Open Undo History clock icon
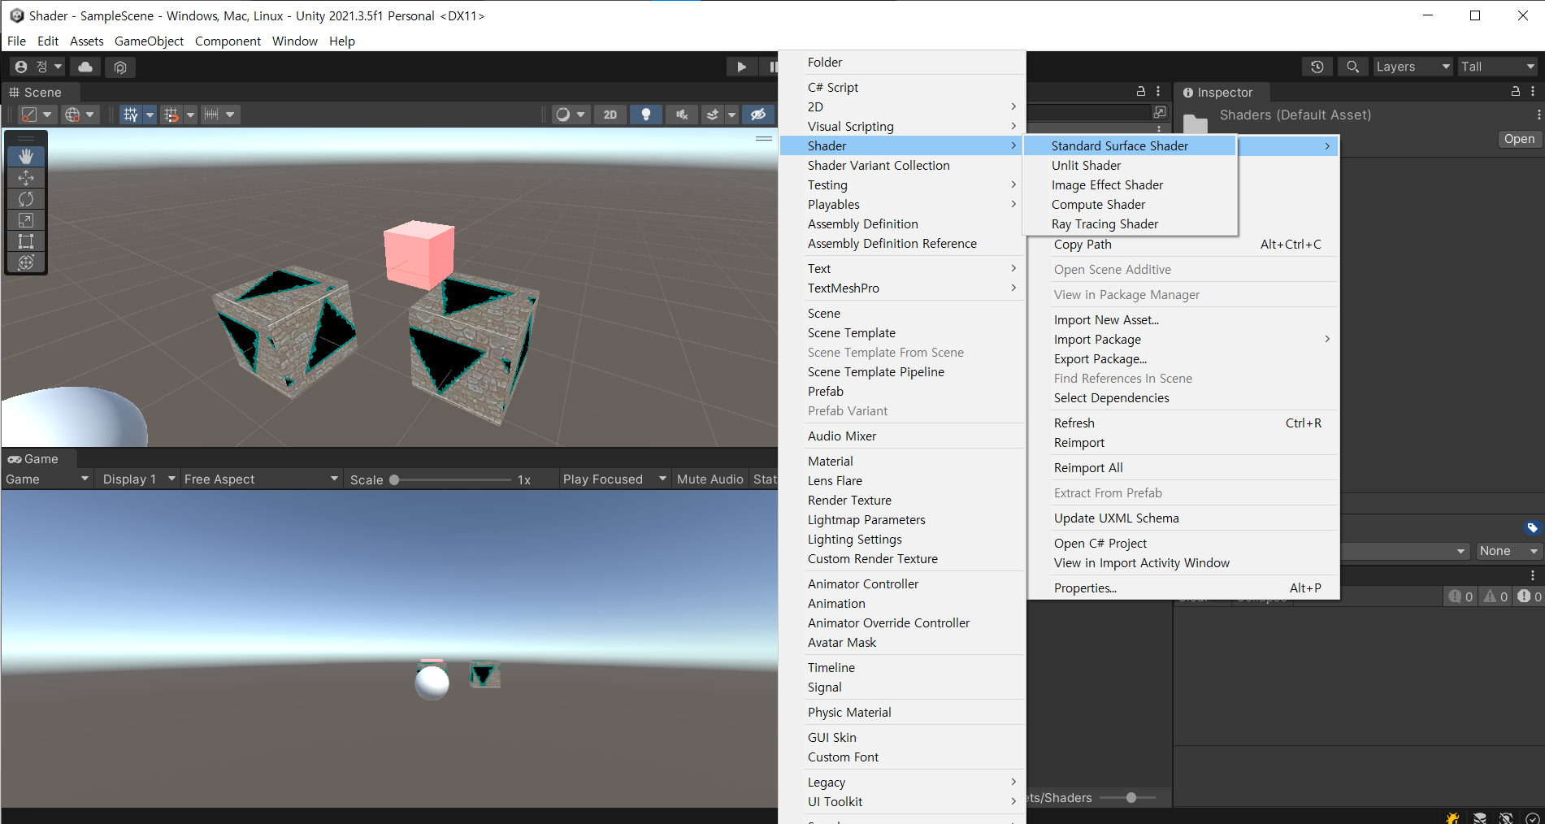1545x824 pixels. click(x=1317, y=67)
